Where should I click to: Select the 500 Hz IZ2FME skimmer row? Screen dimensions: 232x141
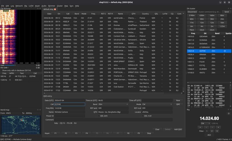click(21, 76)
